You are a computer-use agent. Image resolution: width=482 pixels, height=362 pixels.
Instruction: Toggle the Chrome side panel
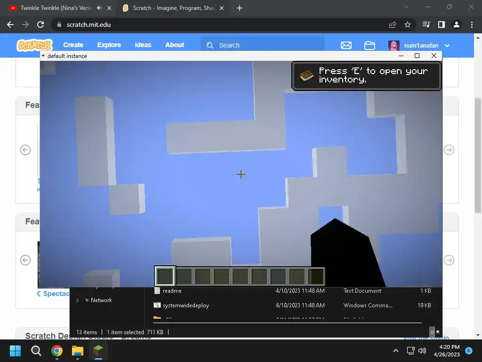(x=442, y=25)
